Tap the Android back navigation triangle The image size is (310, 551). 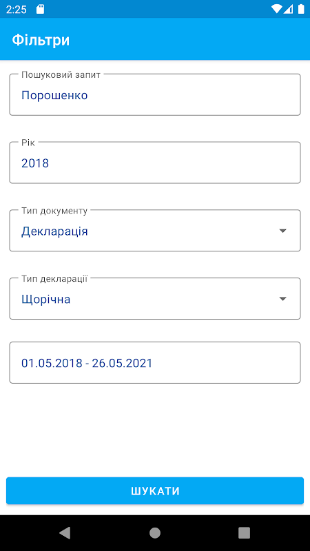65,532
